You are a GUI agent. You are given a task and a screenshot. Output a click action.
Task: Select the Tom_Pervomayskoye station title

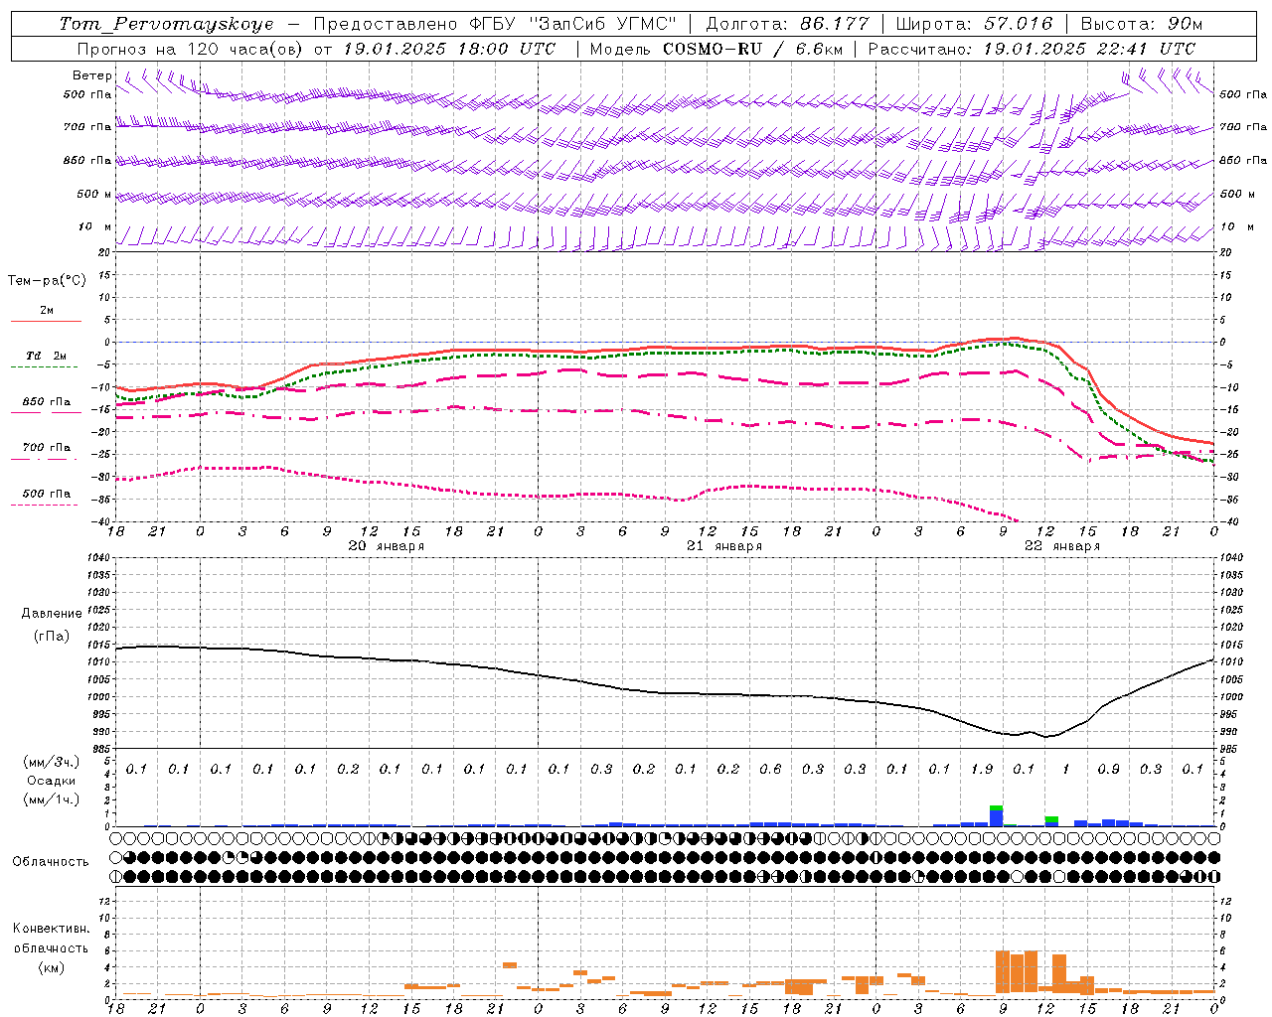coord(166,24)
